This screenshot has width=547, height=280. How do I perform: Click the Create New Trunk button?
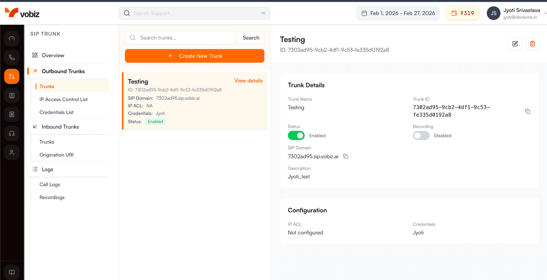(195, 56)
